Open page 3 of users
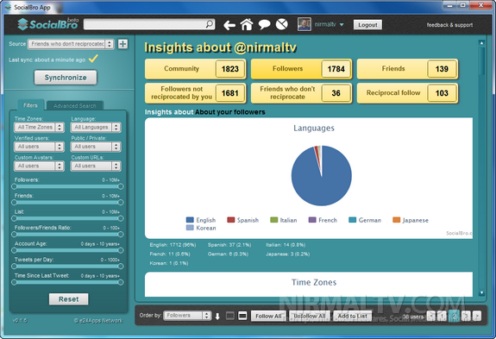Viewport: 496px width, 339px height. [466, 316]
